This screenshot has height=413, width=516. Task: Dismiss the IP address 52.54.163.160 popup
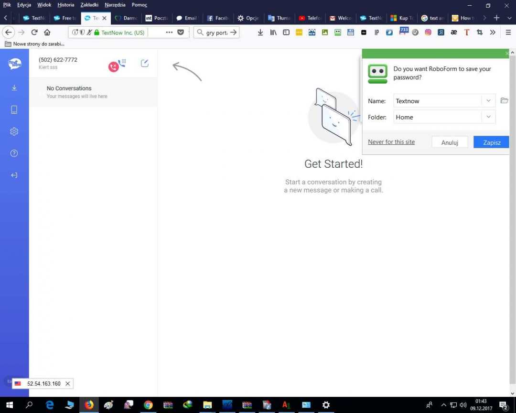point(67,383)
